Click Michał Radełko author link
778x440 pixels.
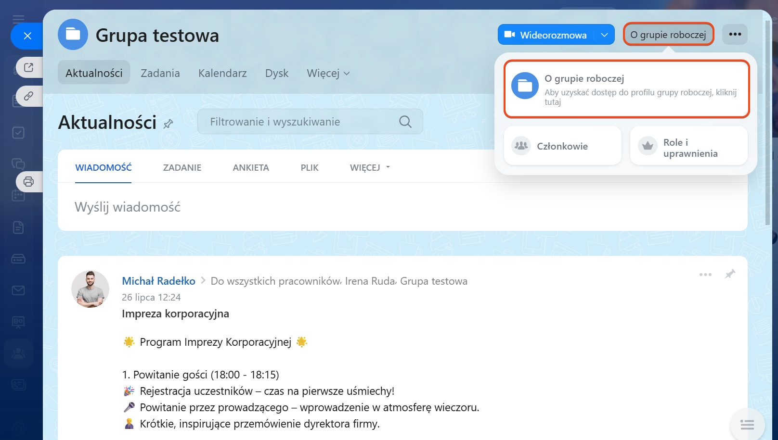point(158,281)
